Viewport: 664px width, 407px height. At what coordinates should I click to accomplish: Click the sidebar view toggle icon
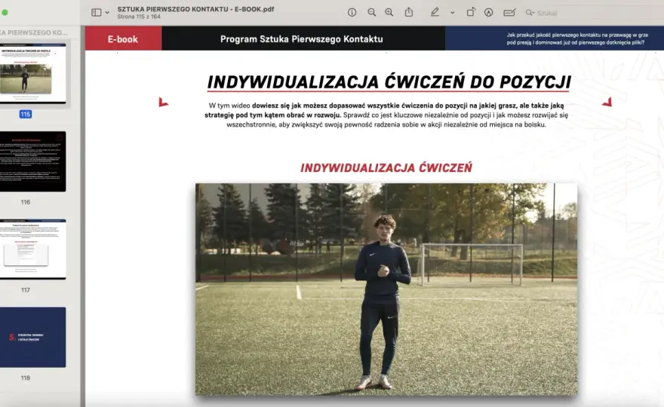[97, 13]
